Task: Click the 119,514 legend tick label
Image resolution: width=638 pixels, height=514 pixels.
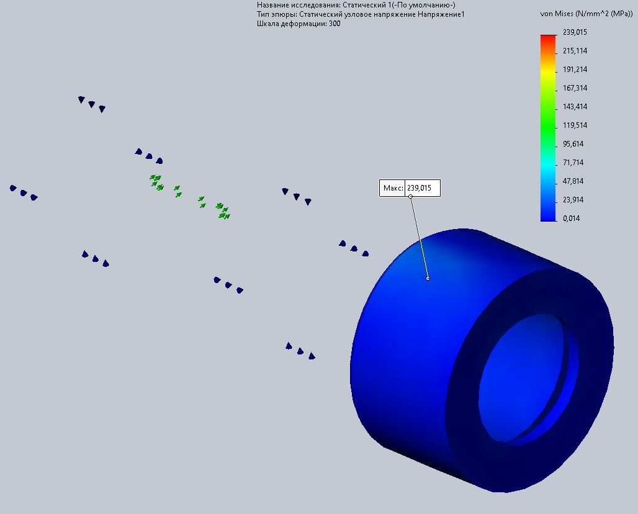Action: point(574,125)
